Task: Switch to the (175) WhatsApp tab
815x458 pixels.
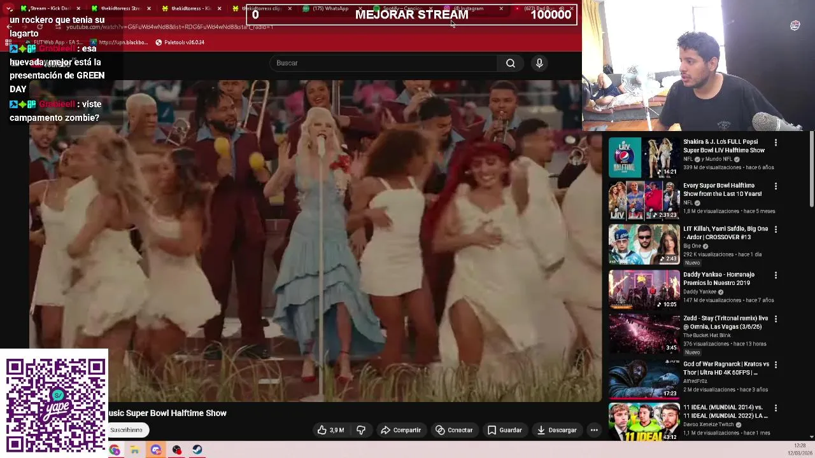Action: coord(330,8)
